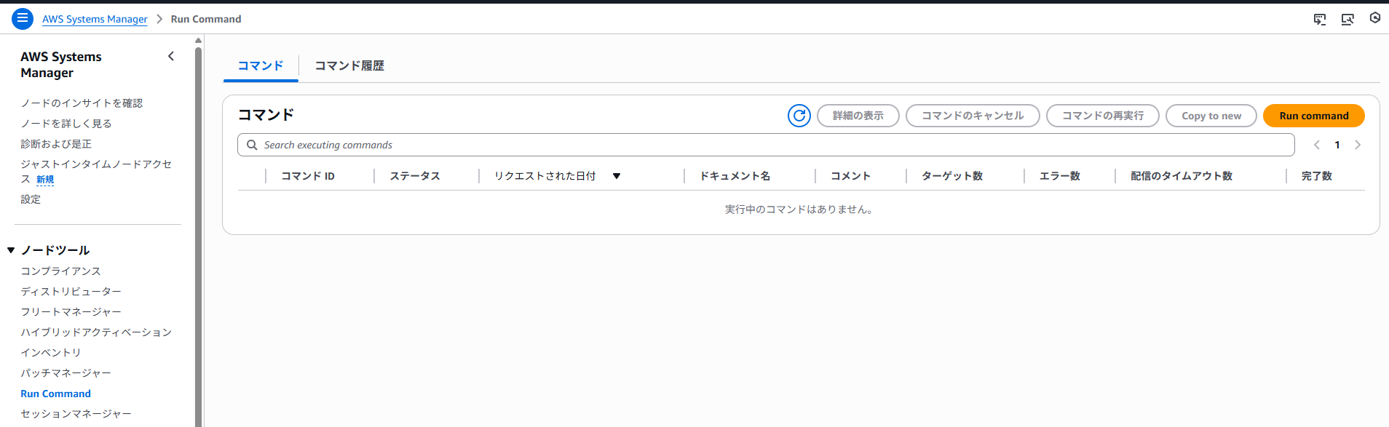Screen dimensions: 1389x427
Task: Click the ステータス column header
Action: click(x=415, y=176)
